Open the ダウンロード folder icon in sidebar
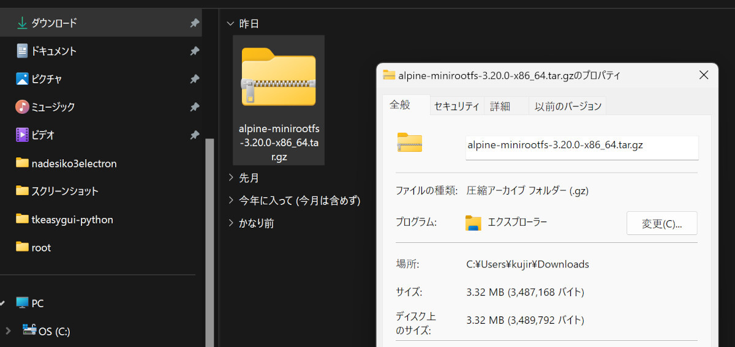 [22, 23]
